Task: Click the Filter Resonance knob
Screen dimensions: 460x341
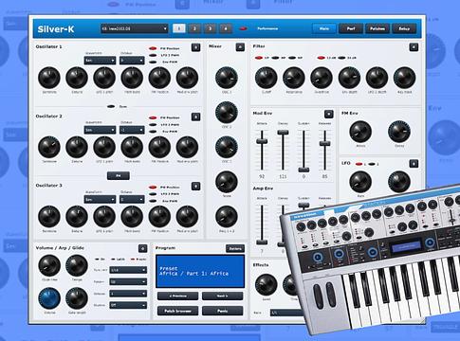Action: coord(294,78)
